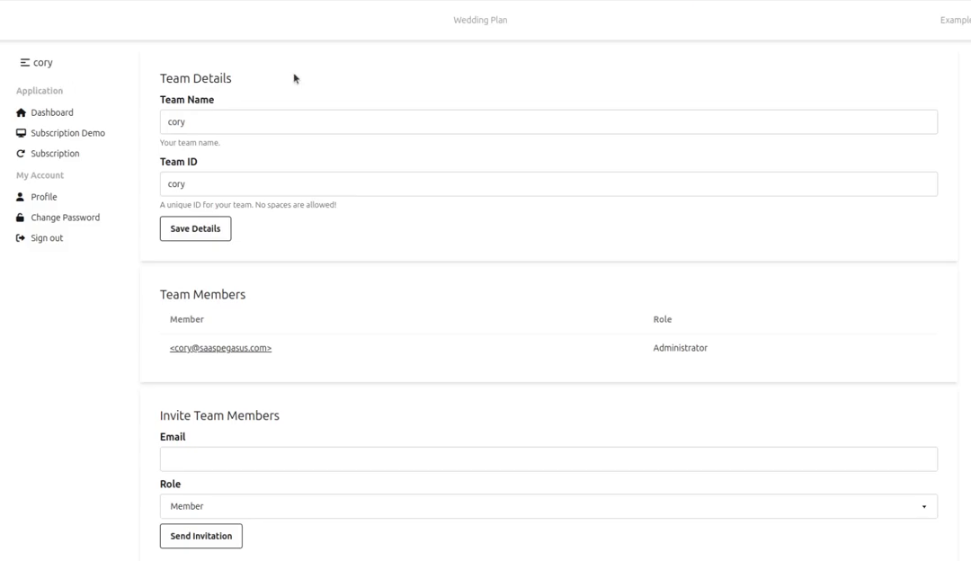Click the Role dropdown arrow caret

[x=924, y=507]
